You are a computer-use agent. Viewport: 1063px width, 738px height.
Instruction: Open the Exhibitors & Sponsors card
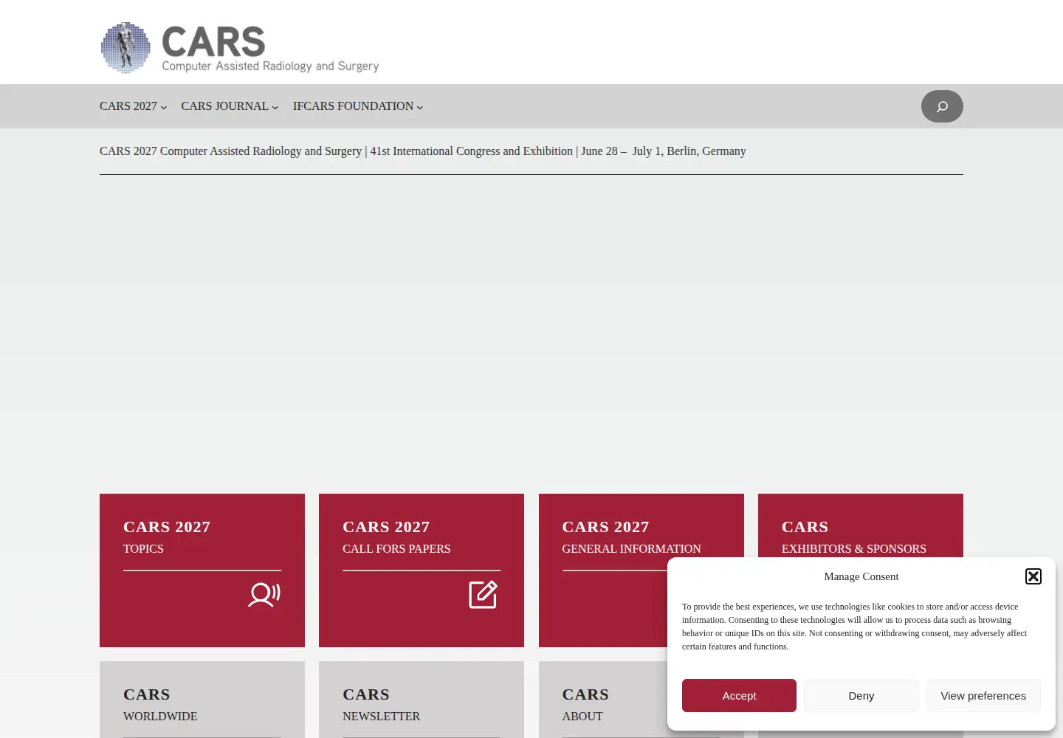861,525
